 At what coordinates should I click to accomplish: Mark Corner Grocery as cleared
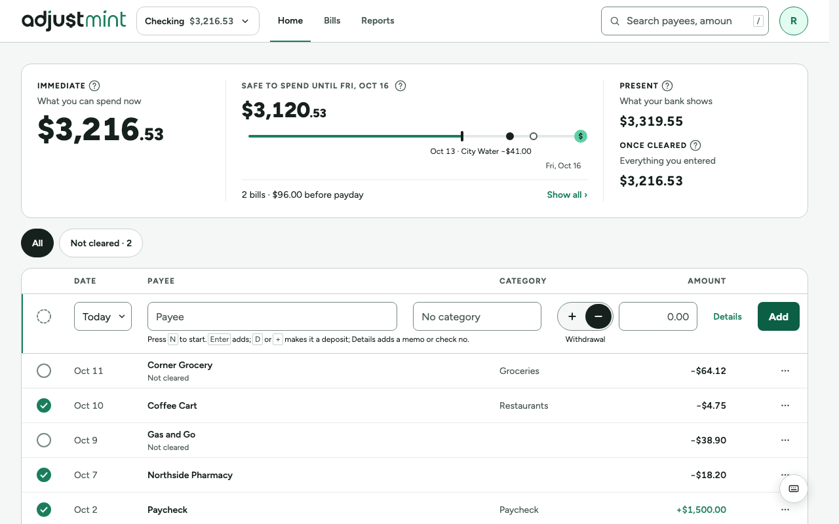tap(44, 371)
